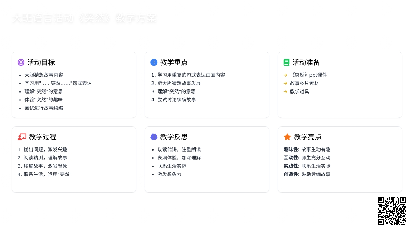Select the 活动目标 card heading
414x233 pixels.
(41, 62)
